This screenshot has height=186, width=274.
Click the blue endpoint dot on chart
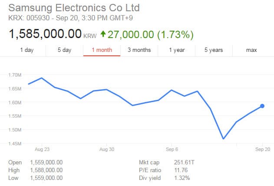tap(262, 106)
